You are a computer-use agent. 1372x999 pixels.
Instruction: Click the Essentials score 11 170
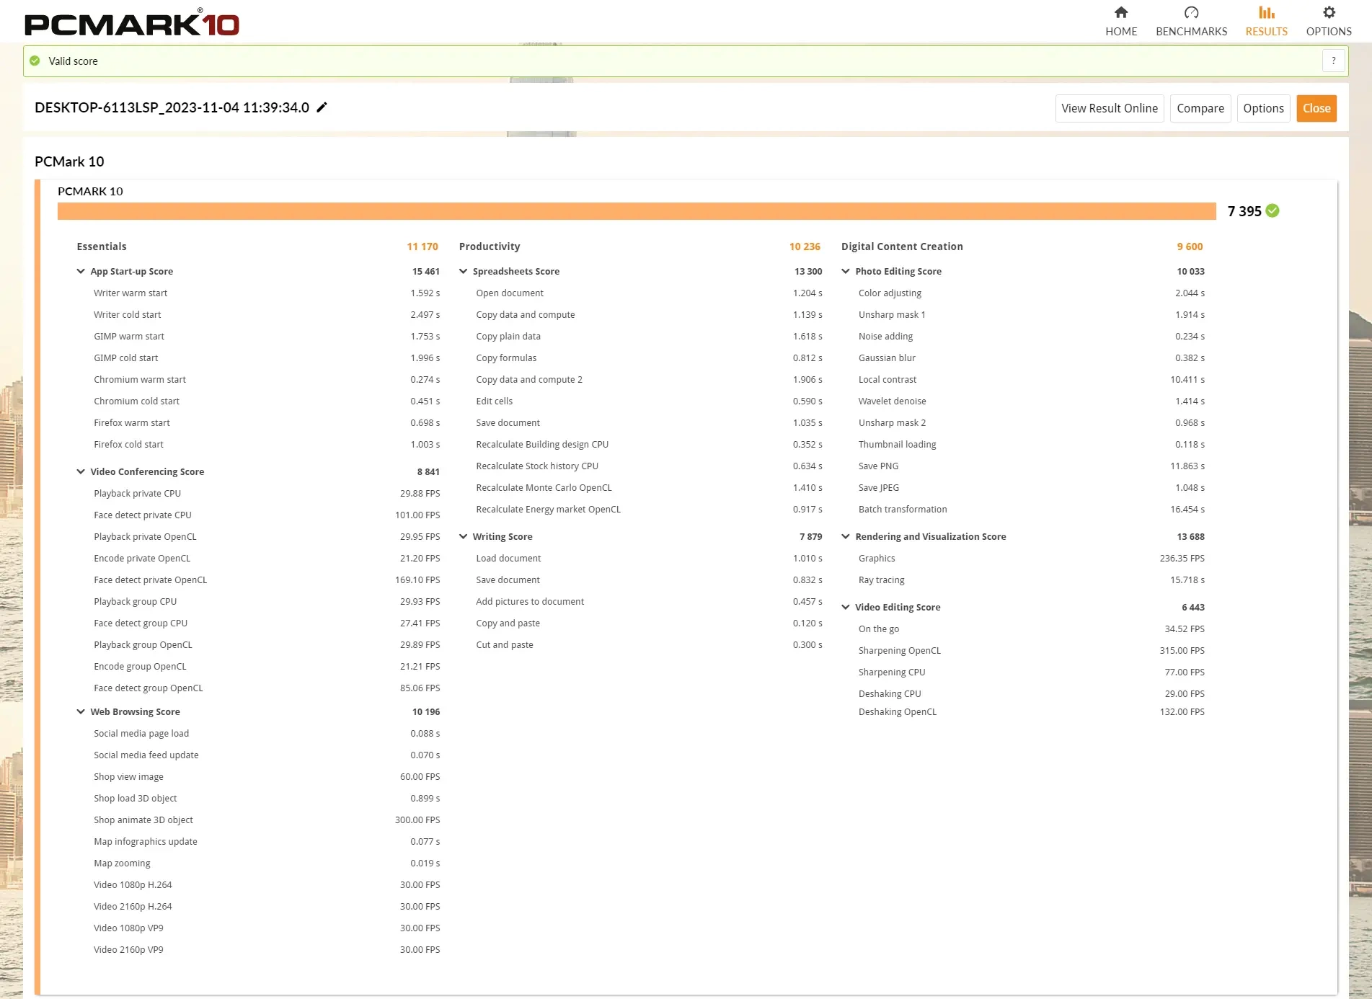click(422, 247)
